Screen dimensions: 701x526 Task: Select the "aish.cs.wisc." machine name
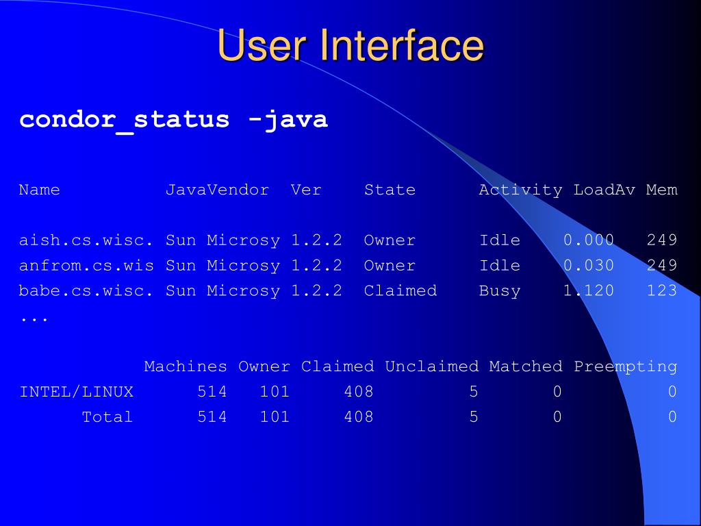pyautogui.click(x=86, y=240)
